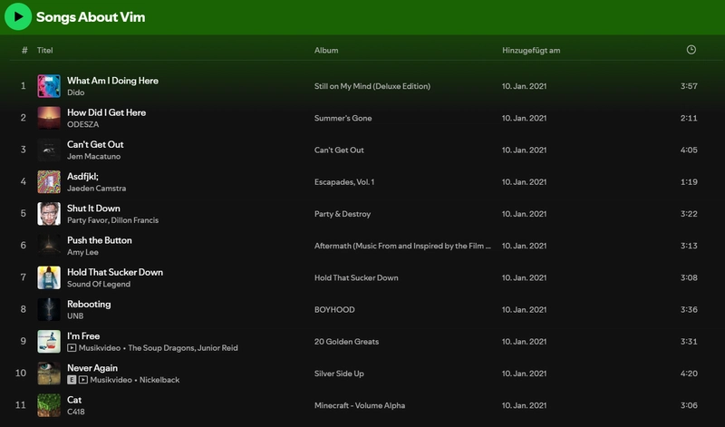725x427 pixels.
Task: Click the music video icon on Never Again row
Action: pos(83,380)
